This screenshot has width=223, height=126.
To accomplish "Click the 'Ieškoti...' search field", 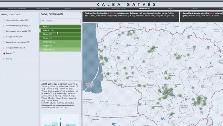I will pyautogui.click(x=60, y=21).
